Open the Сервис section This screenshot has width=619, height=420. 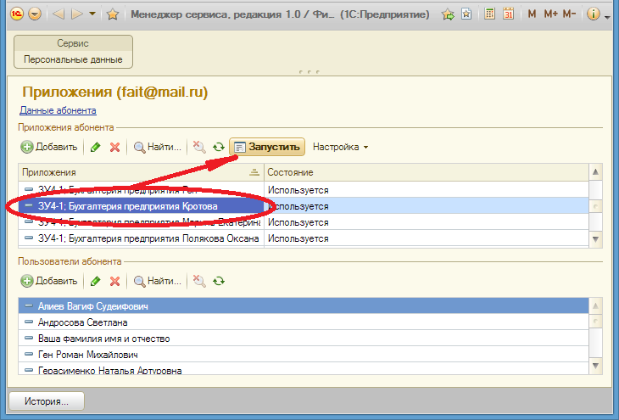coord(73,43)
